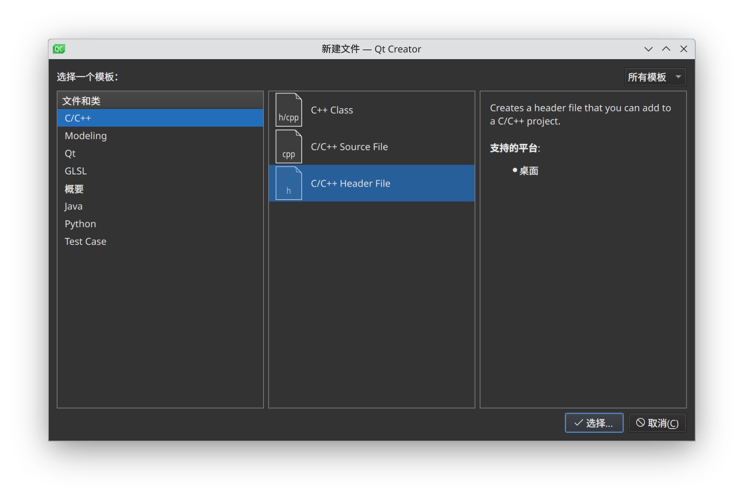
Task: Click the 支持的平台 label
Action: (x=515, y=148)
